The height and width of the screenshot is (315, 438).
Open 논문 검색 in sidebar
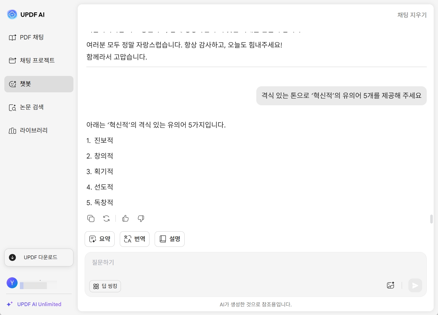click(x=39, y=107)
